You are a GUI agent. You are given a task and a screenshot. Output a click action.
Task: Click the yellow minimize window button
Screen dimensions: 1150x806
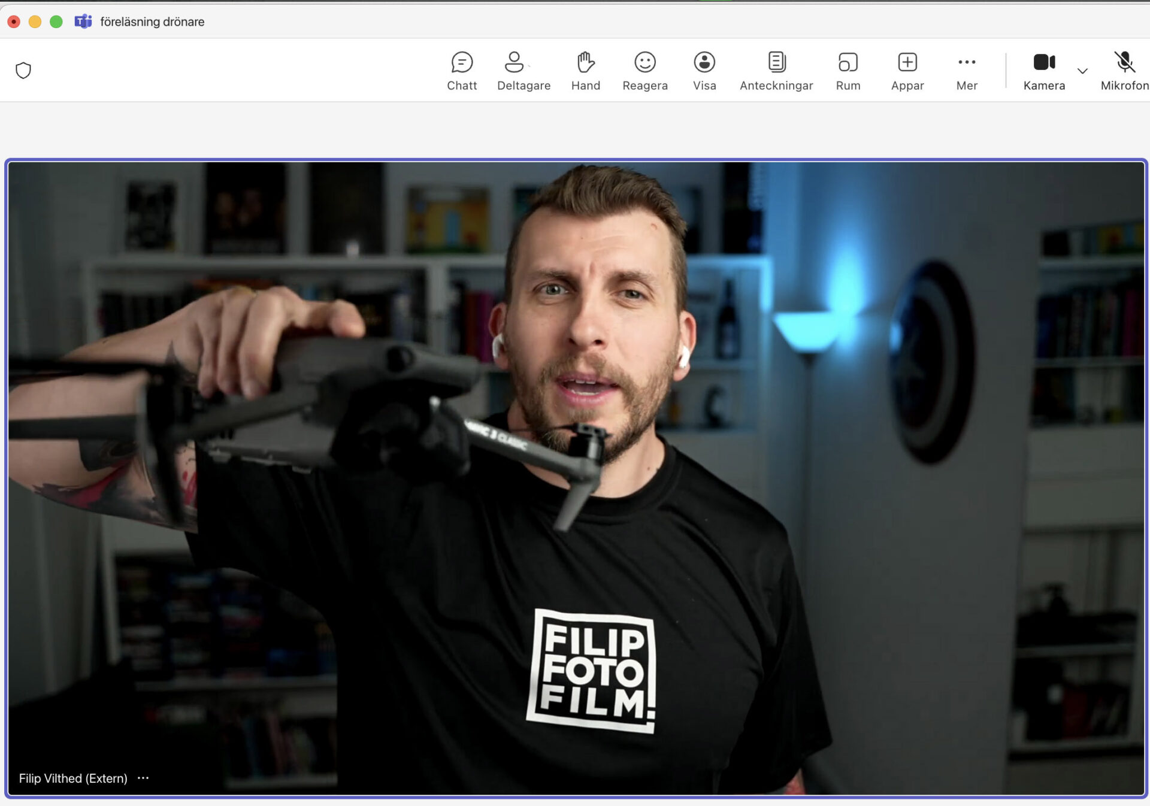click(35, 22)
